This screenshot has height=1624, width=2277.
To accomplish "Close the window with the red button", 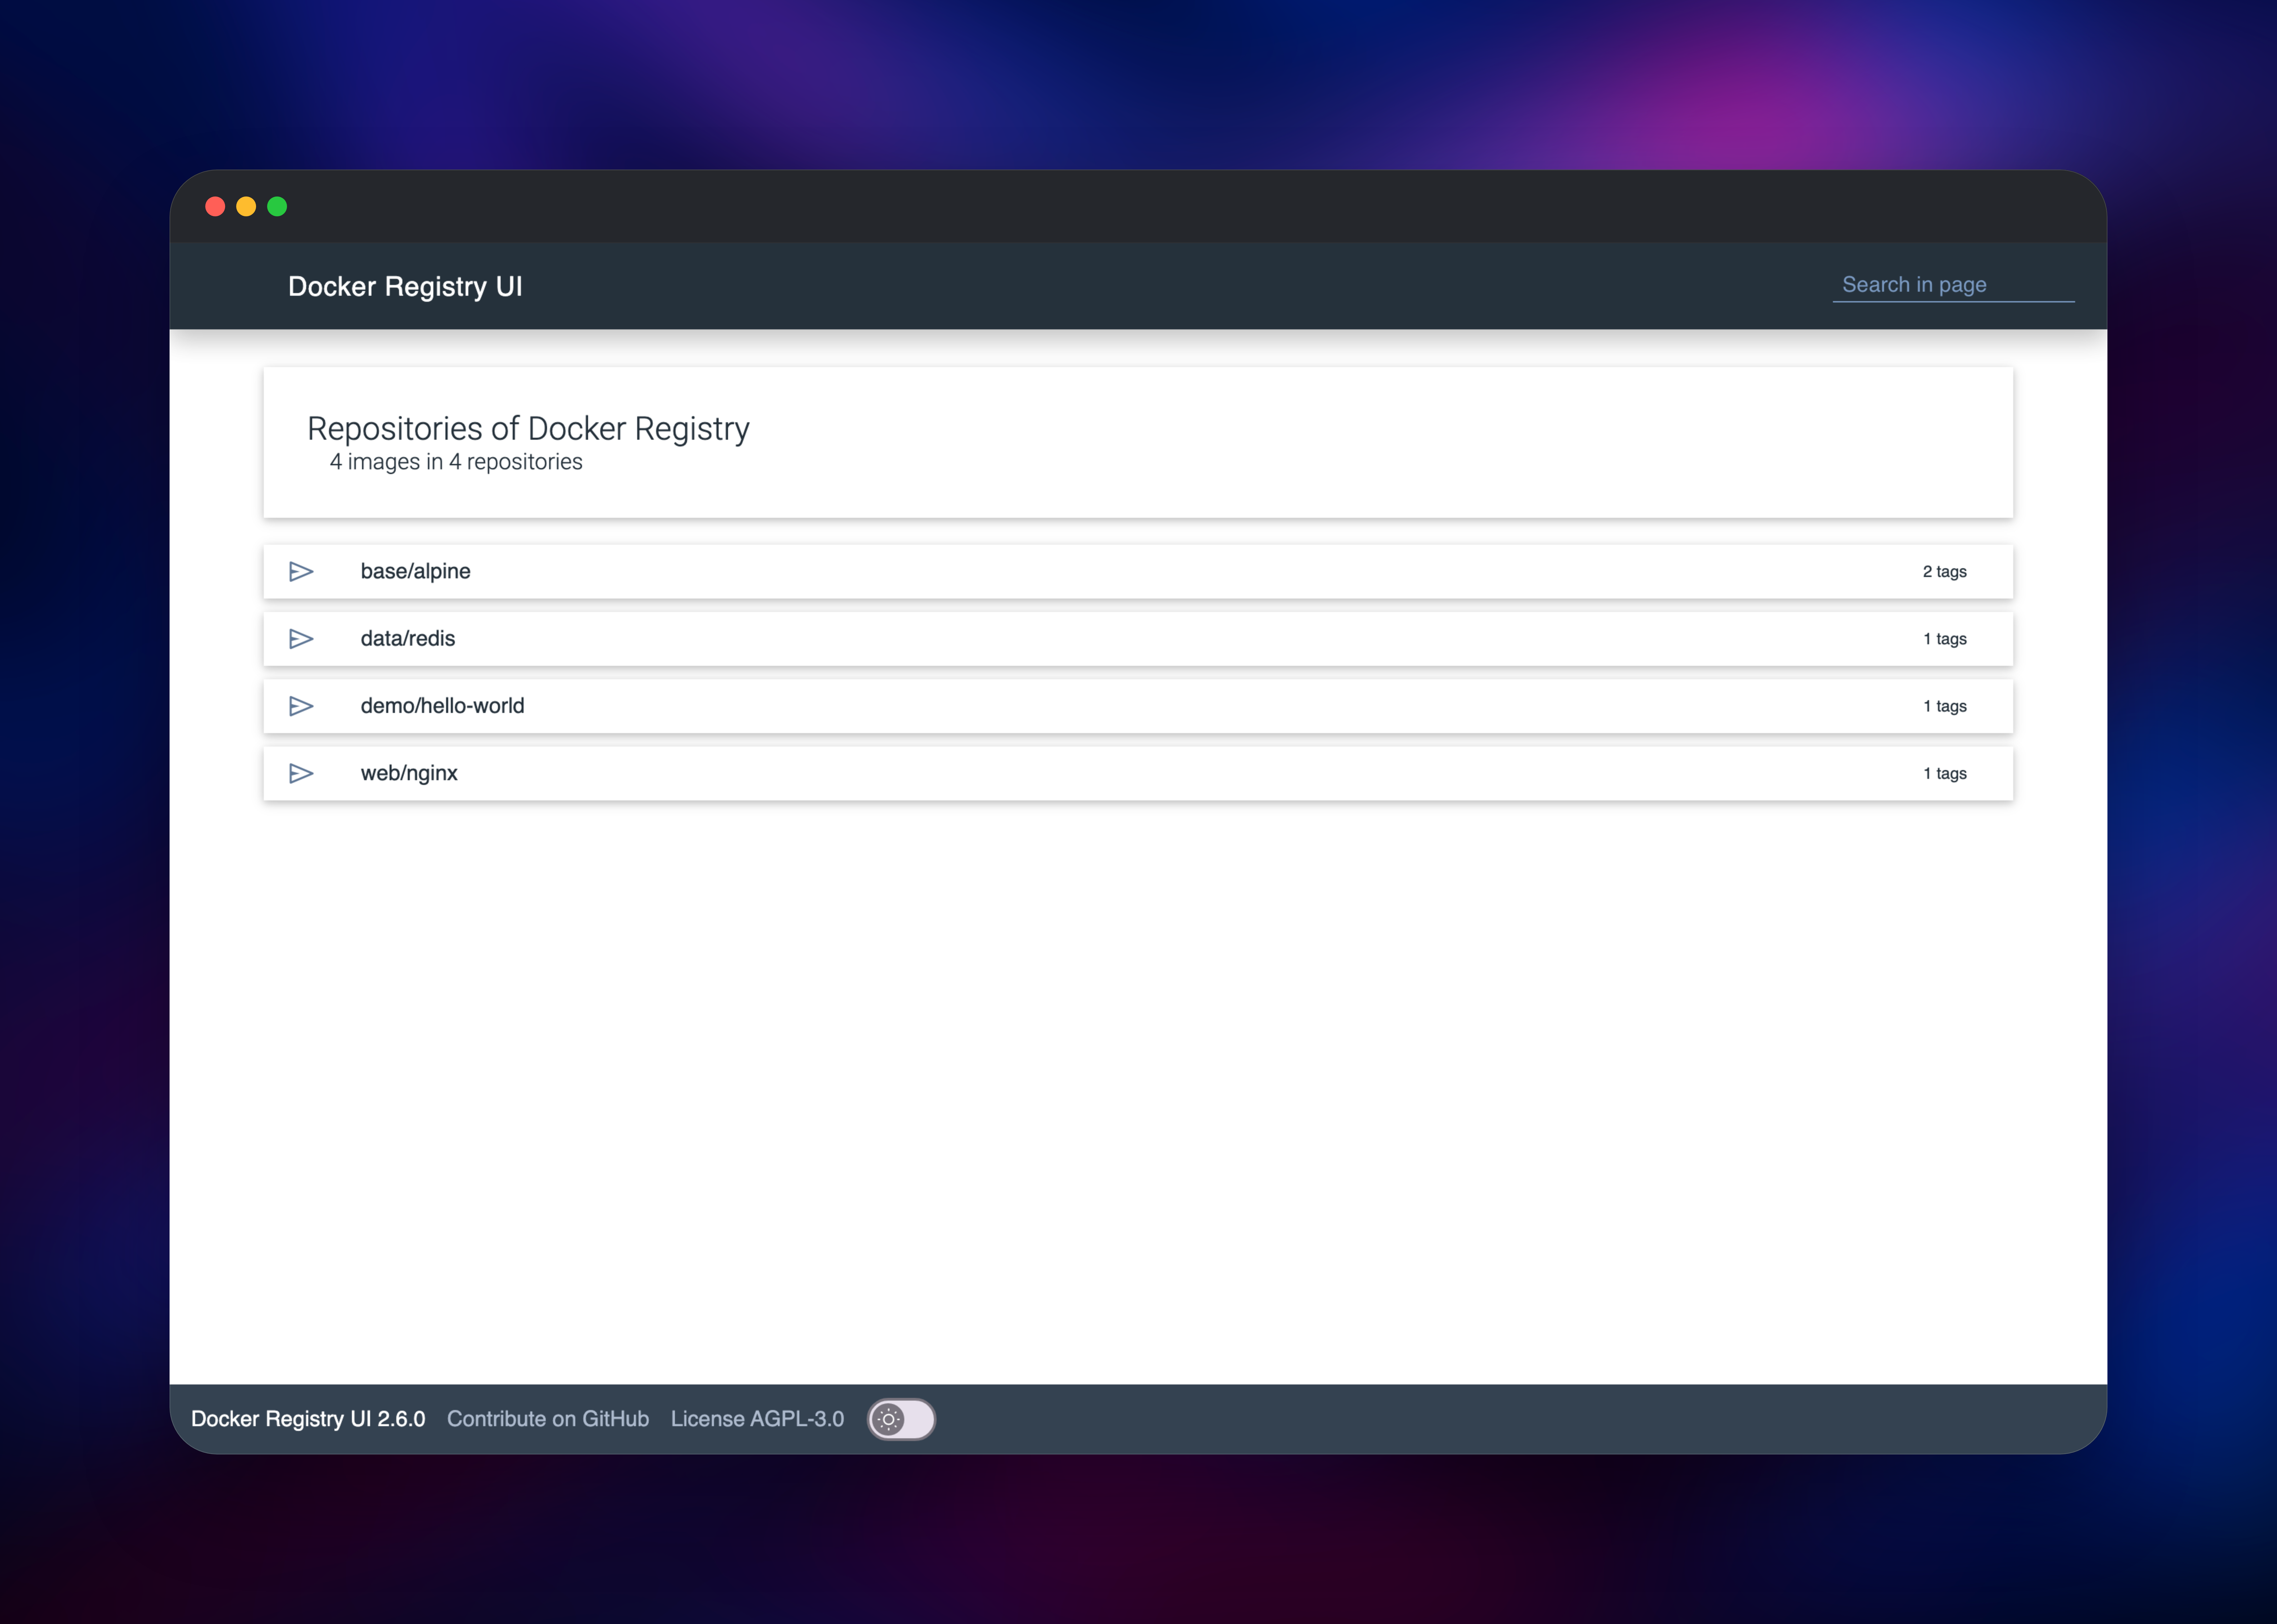I will point(215,206).
